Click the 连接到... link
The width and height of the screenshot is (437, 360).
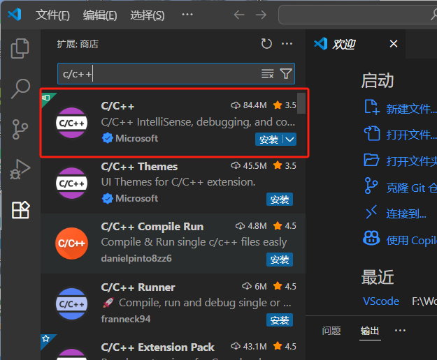406,213
